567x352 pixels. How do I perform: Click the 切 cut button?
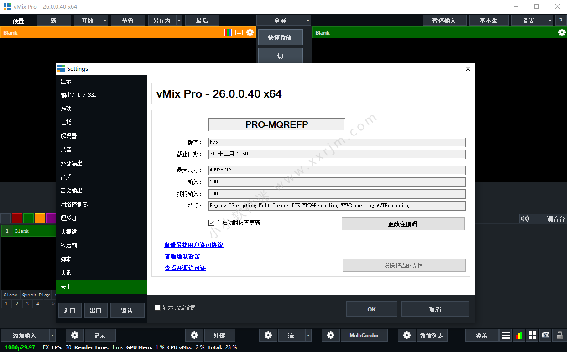(x=280, y=56)
